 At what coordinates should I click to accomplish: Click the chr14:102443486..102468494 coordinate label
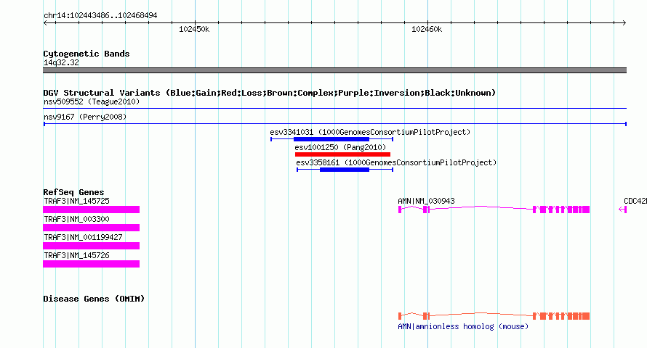click(x=100, y=15)
